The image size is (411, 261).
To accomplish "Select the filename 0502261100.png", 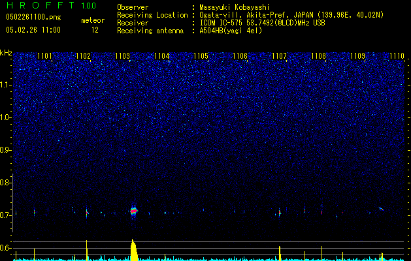I will click(x=33, y=18).
